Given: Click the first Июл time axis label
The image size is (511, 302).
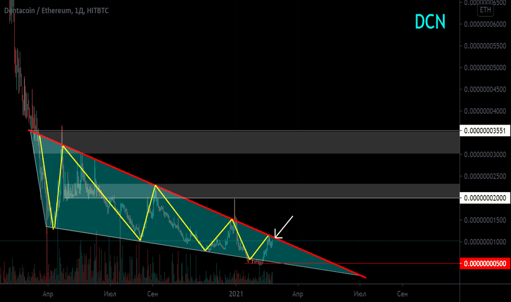Looking at the screenshot, I should pos(110,294).
